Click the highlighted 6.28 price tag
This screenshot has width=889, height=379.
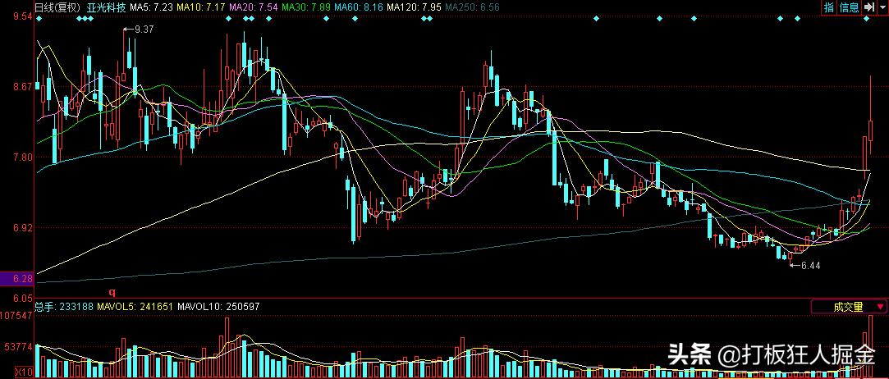(16, 279)
